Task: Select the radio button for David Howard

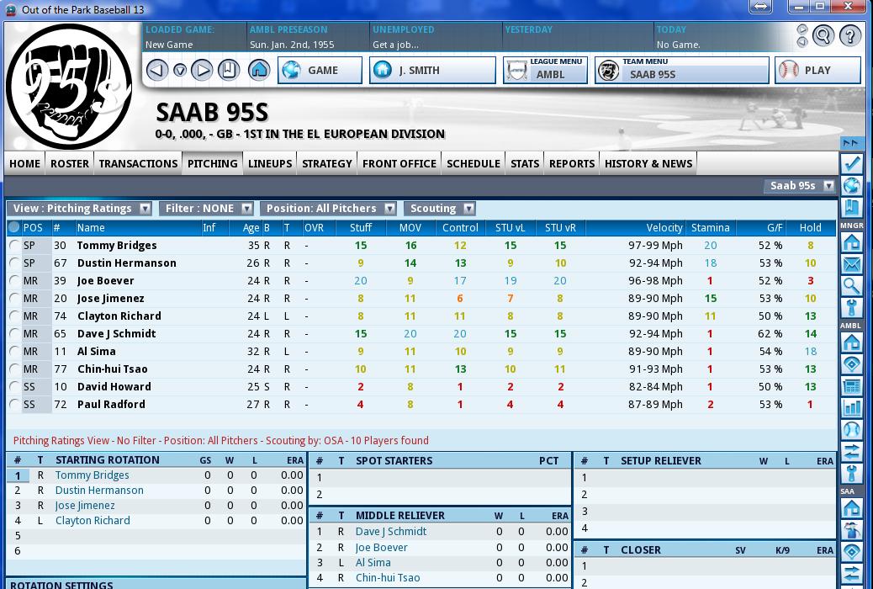Action: (x=14, y=387)
